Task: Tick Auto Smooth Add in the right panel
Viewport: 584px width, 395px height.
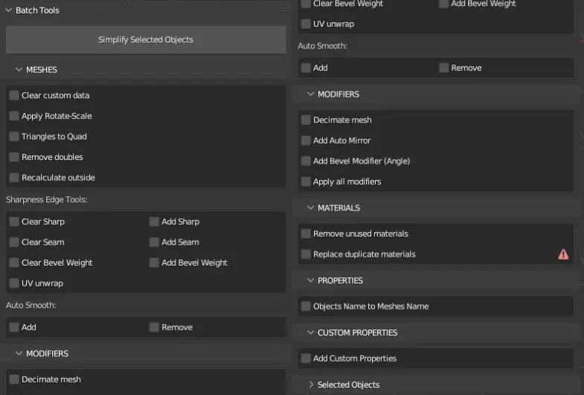Action: click(306, 68)
